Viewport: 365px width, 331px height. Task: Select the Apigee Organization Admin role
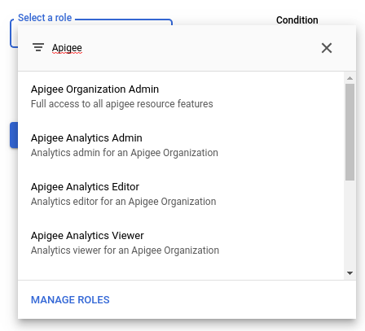tap(181, 96)
